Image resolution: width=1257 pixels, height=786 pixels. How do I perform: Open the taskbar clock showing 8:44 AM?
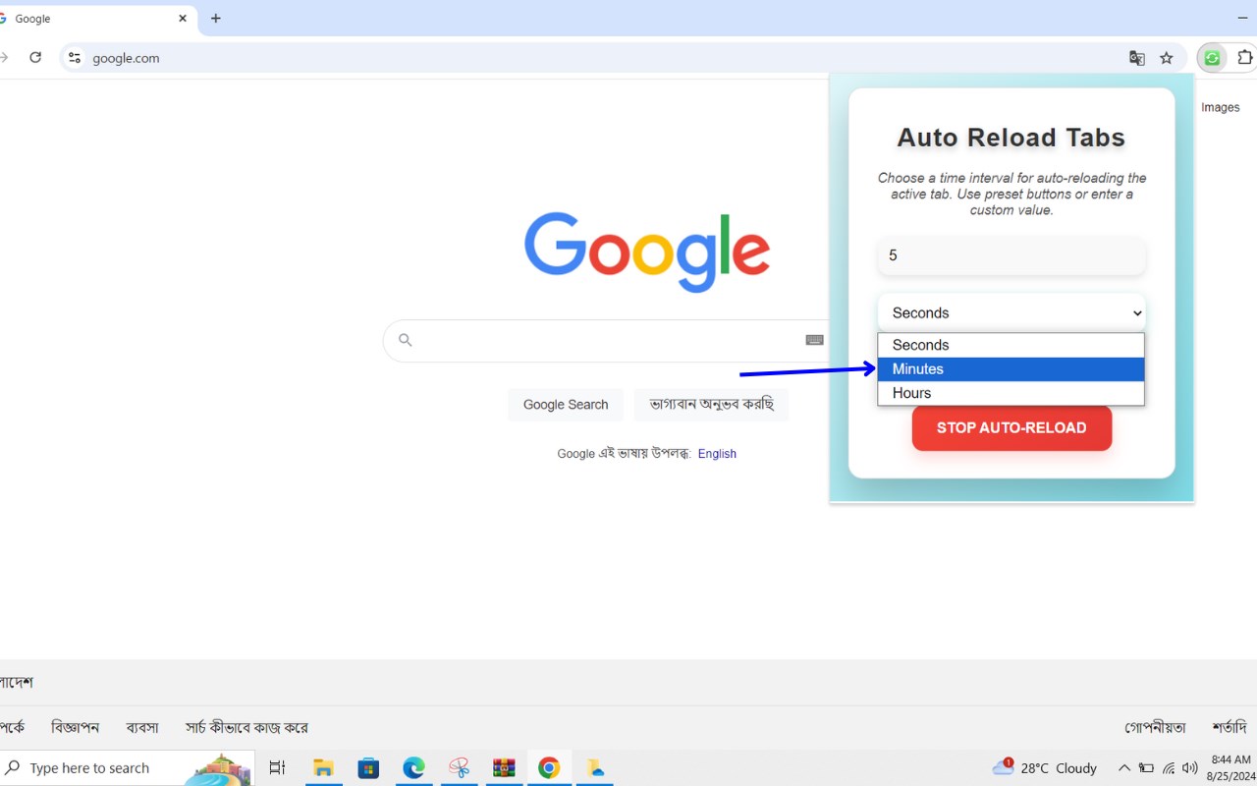click(1231, 768)
